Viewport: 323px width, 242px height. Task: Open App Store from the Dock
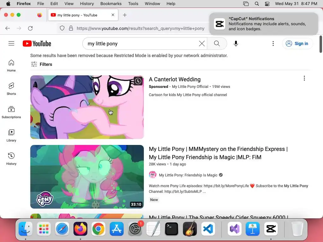tap(117, 229)
